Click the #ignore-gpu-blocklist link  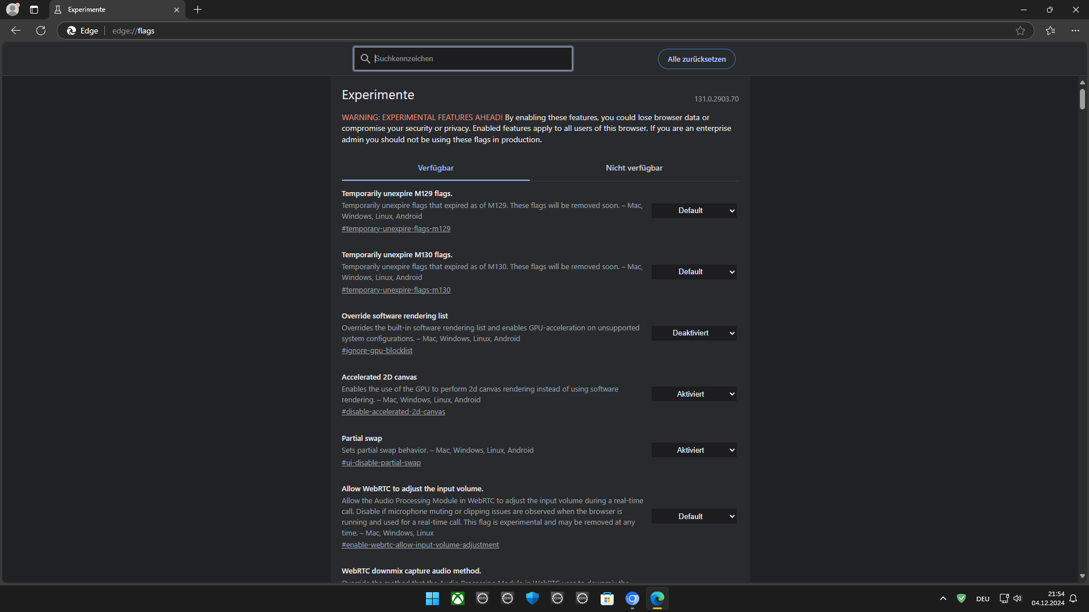[x=377, y=350]
